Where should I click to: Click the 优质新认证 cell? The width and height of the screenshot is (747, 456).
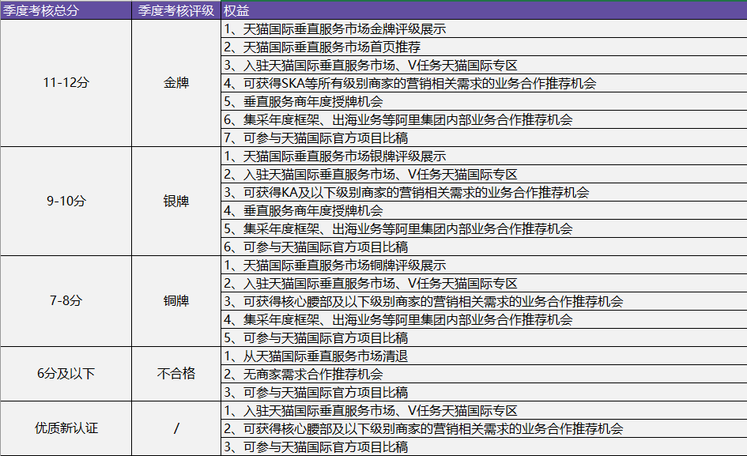point(66,428)
